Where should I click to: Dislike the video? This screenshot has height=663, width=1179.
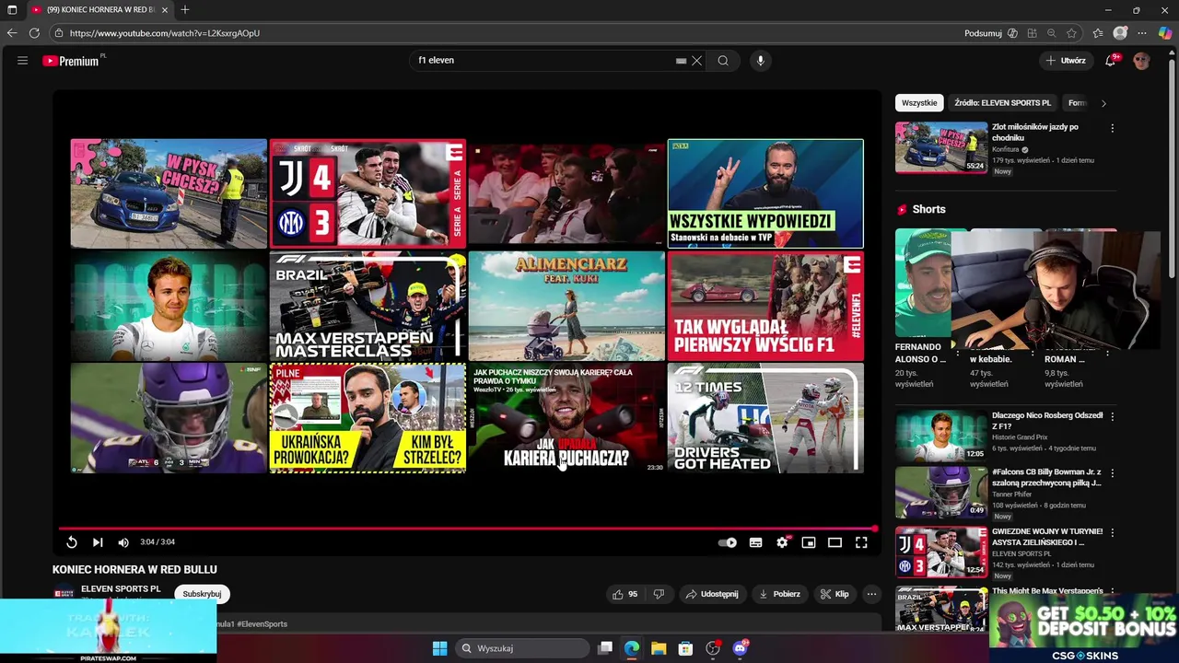[x=659, y=594]
